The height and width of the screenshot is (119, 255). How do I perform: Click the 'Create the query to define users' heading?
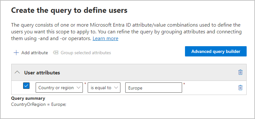click(69, 11)
